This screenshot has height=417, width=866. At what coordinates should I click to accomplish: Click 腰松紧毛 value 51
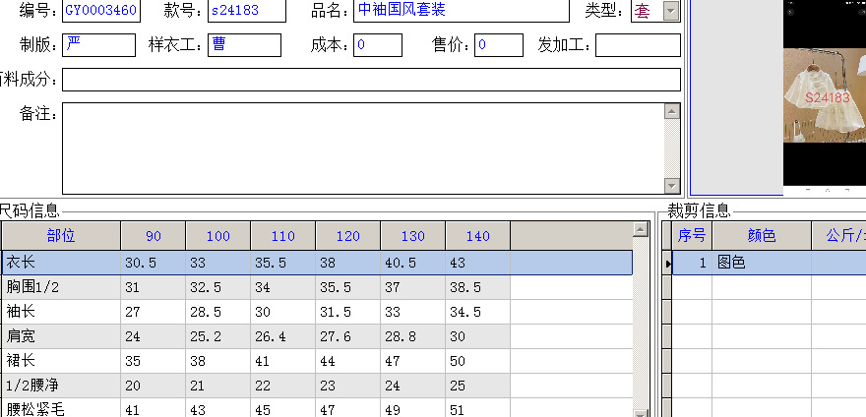(477, 408)
